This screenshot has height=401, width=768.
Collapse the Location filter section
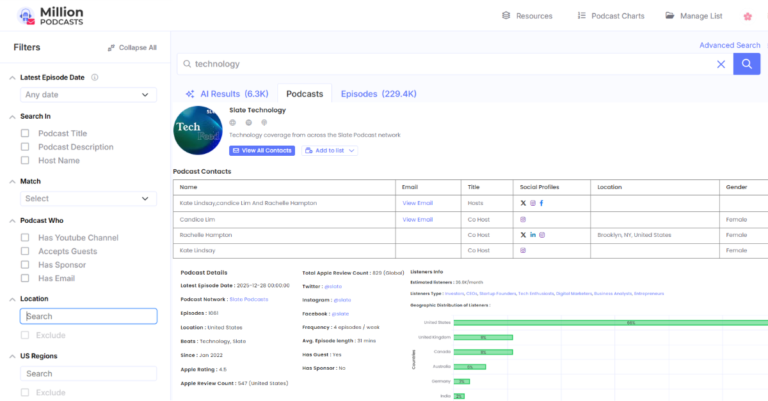12,298
